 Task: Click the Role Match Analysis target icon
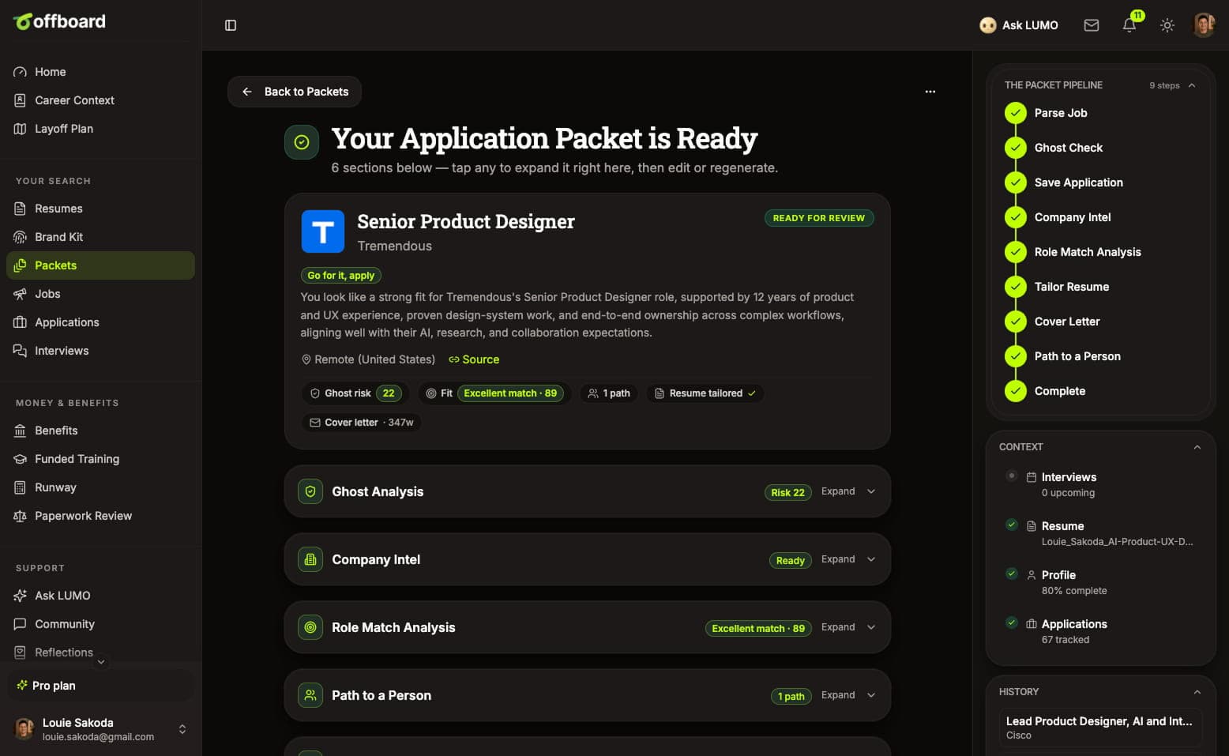tap(310, 627)
